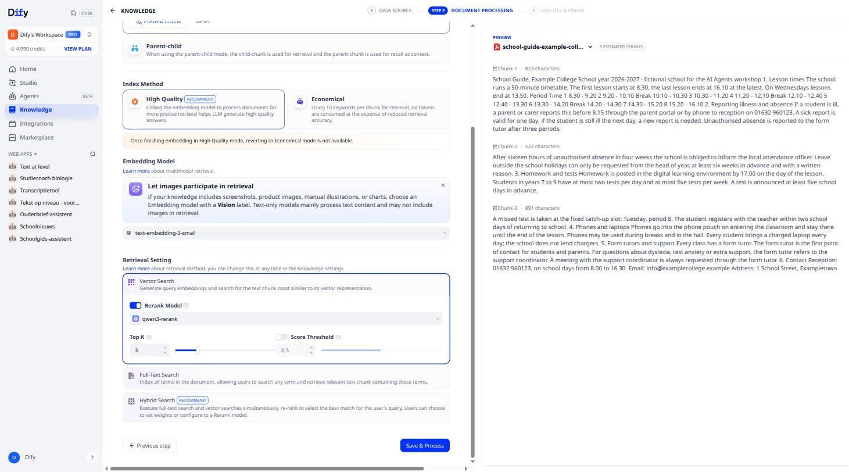
Task: Select High Quality index method
Action: point(203,109)
